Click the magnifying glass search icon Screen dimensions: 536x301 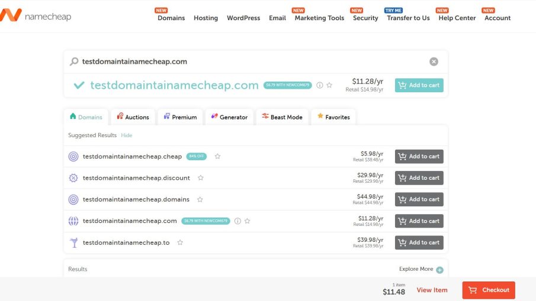coord(74,62)
